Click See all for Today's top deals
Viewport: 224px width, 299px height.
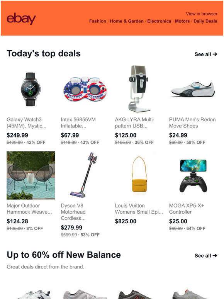coord(206,54)
